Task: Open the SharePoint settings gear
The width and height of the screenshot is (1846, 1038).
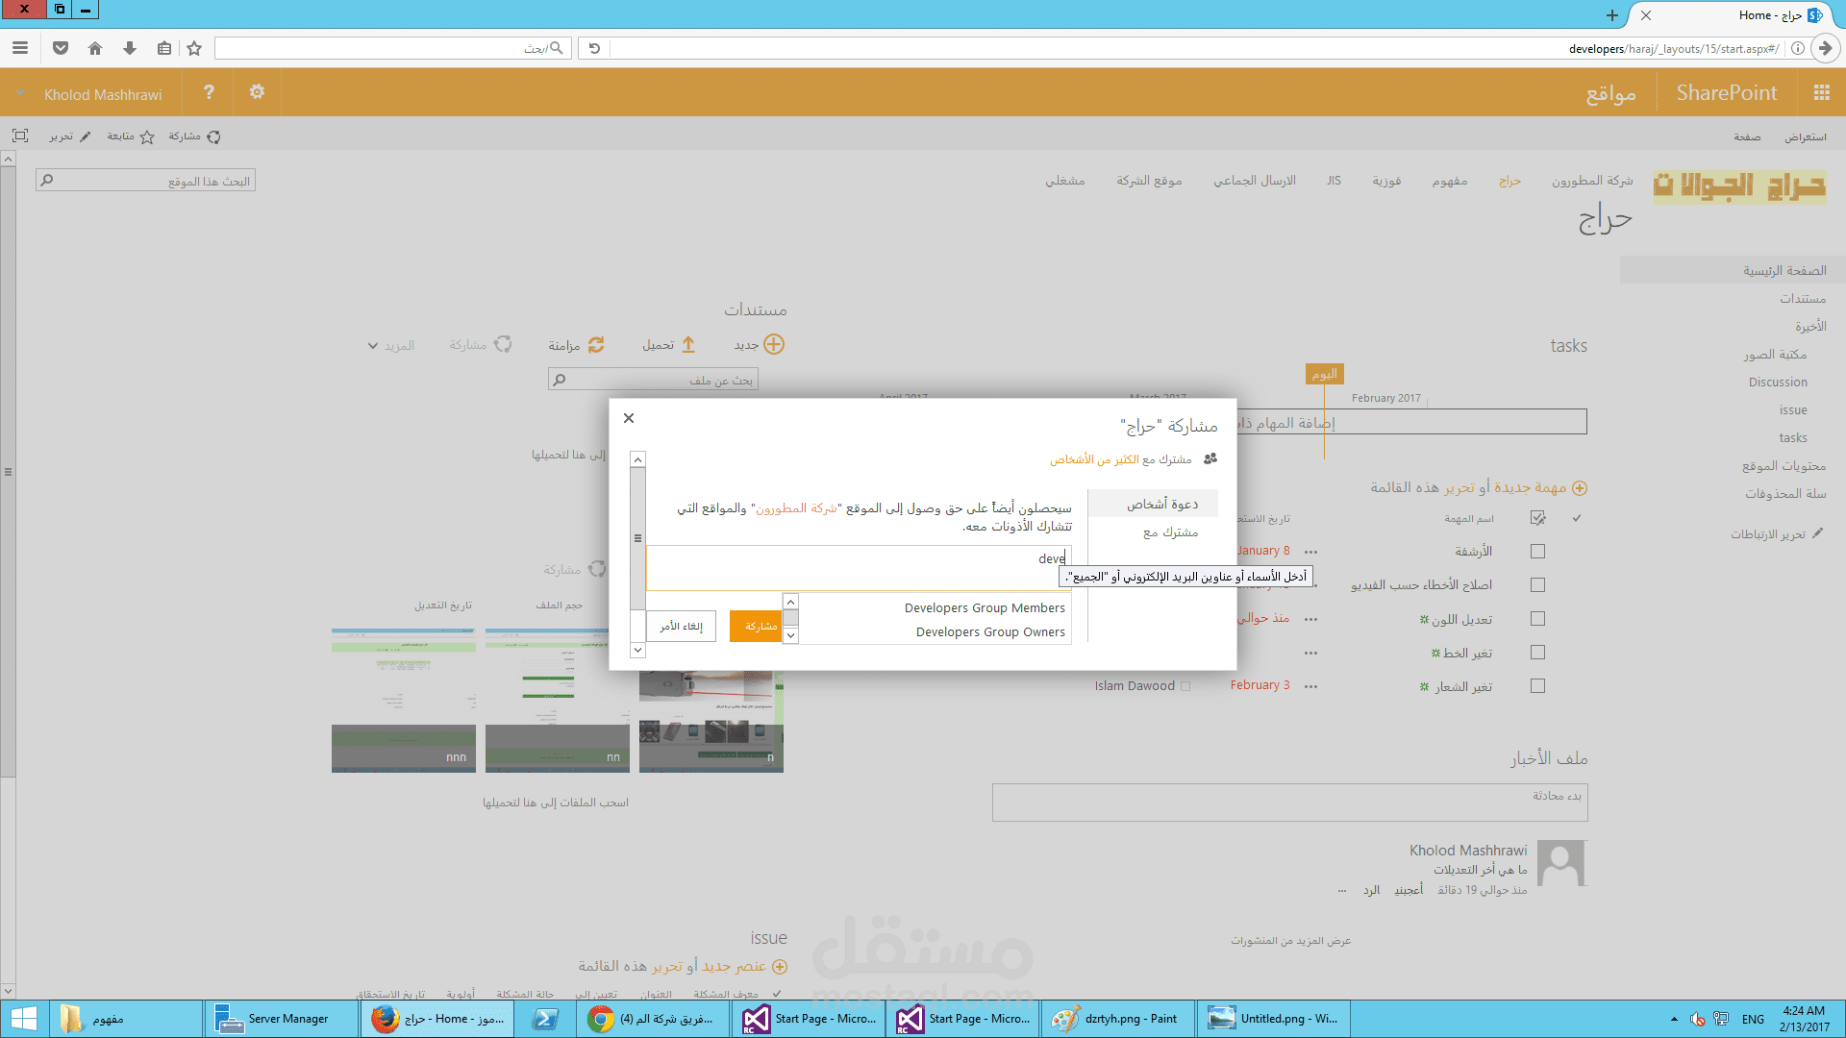Action: tap(257, 92)
